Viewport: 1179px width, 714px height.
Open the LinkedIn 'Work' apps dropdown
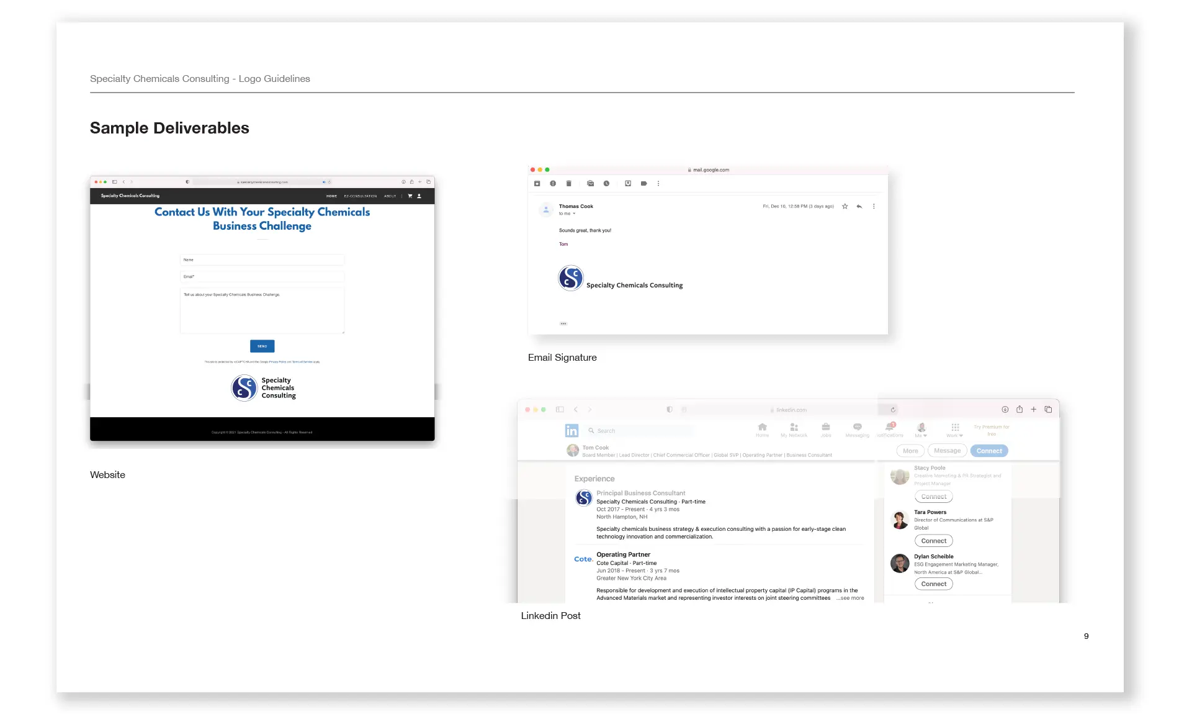pos(955,430)
